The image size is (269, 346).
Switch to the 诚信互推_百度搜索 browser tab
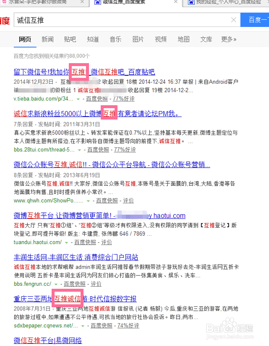(x=136, y=3)
